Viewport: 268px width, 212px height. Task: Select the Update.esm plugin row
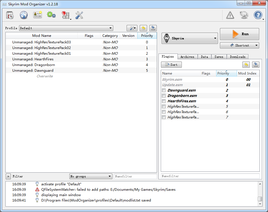(210, 85)
